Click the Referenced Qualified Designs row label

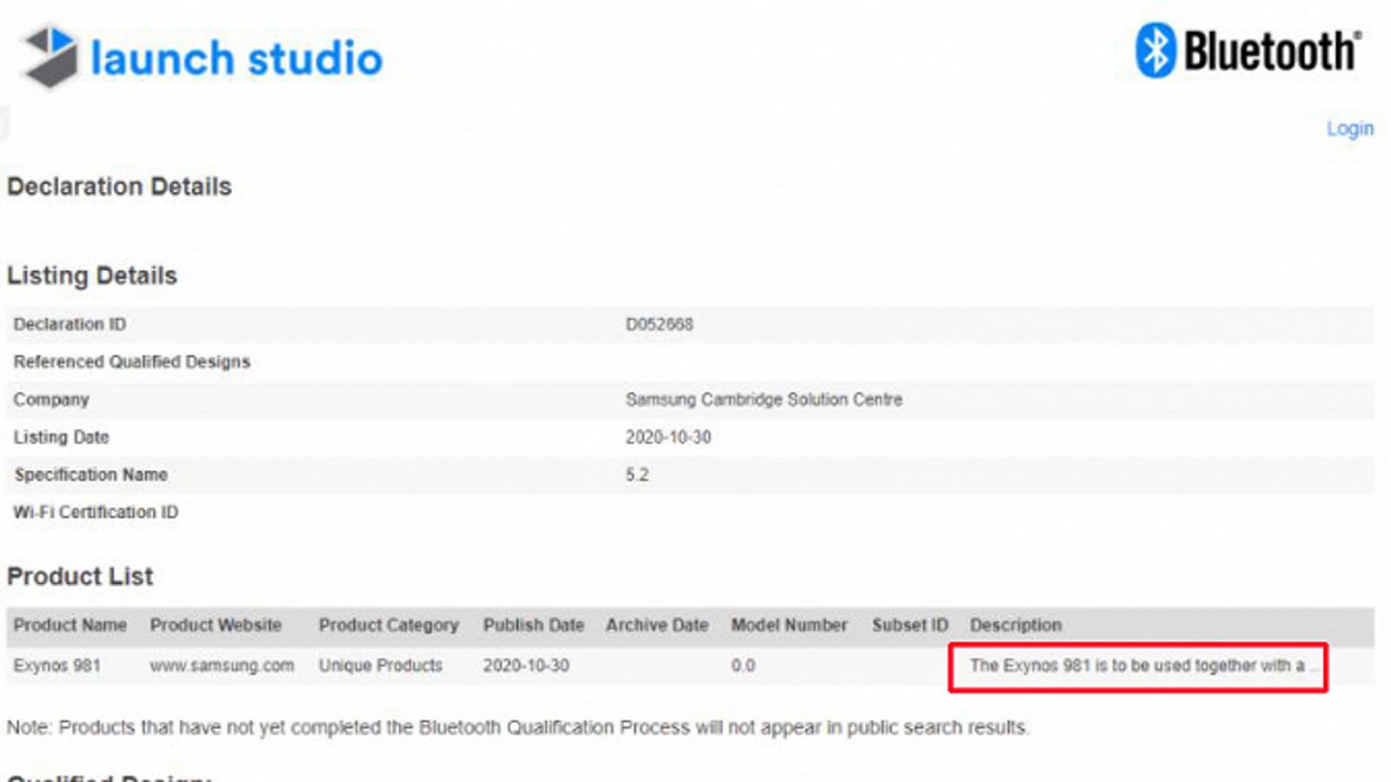[x=131, y=361]
